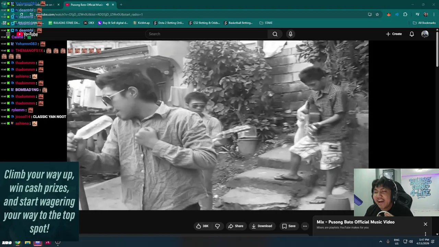Open BULADAS STAKE DA... bookmark
Viewport: 439px width, 247px height.
pyautogui.click(x=64, y=23)
